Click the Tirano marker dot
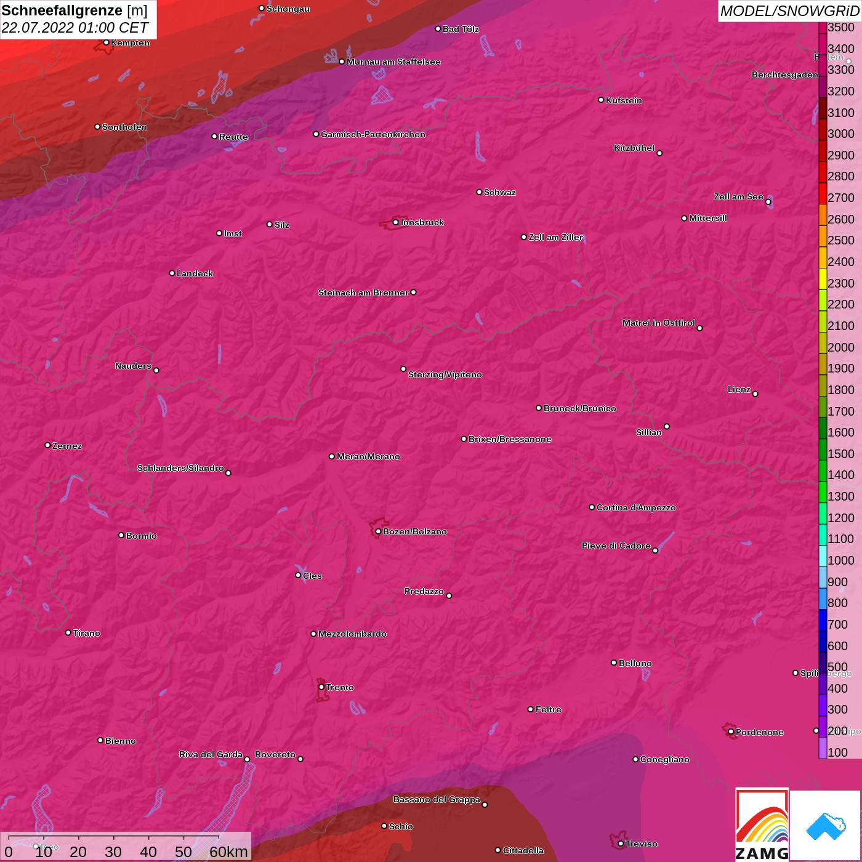 pyautogui.click(x=68, y=632)
